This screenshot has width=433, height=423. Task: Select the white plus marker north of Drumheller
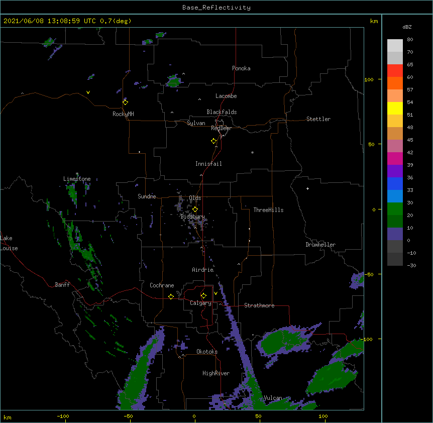tap(307, 188)
